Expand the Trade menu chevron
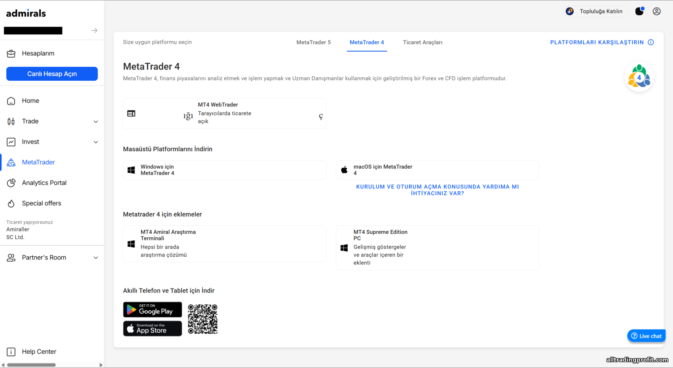Image resolution: width=673 pixels, height=368 pixels. pos(96,122)
